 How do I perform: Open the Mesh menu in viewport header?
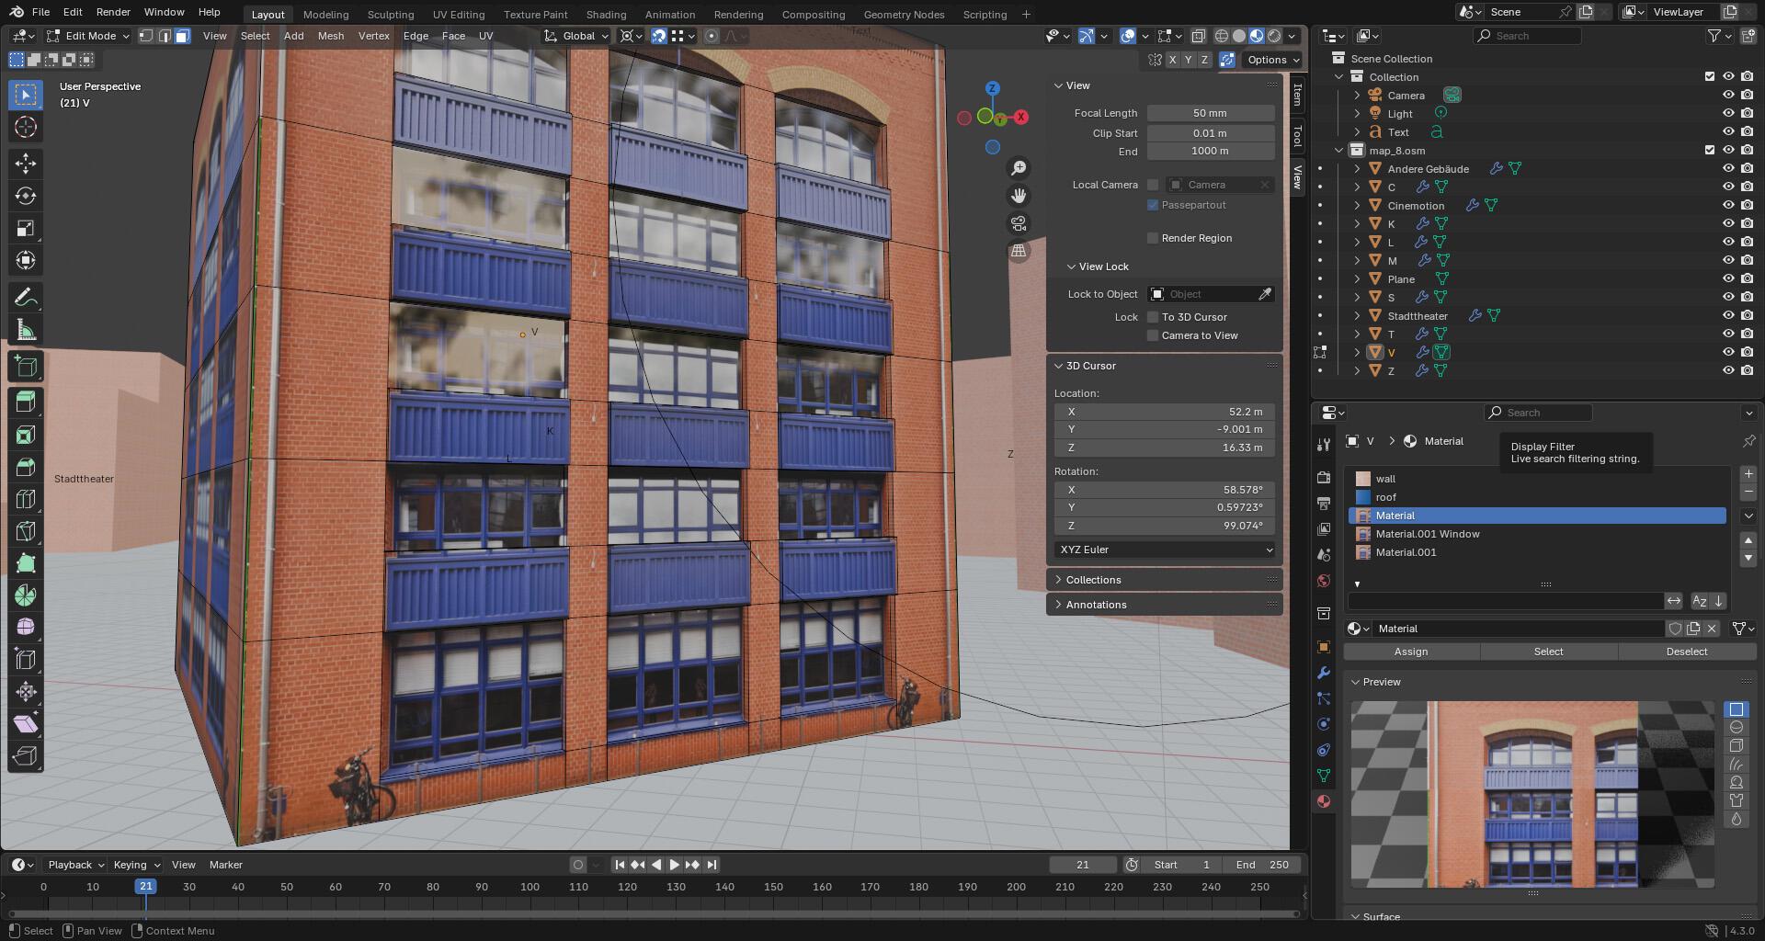pos(331,36)
